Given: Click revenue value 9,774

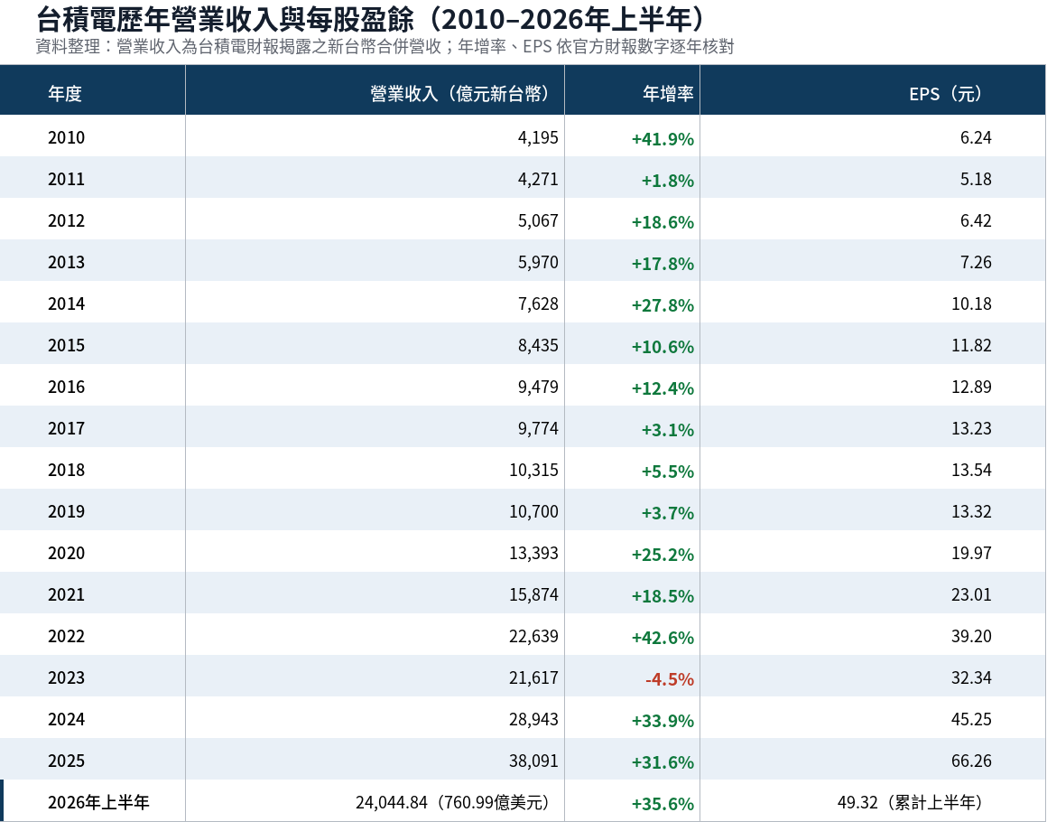Looking at the screenshot, I should [x=538, y=428].
